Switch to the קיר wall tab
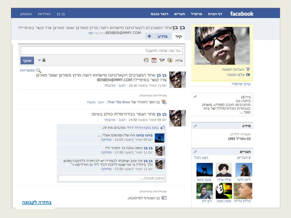Image resolution: width=291 pixels, height=218 pixels. pos(178,36)
